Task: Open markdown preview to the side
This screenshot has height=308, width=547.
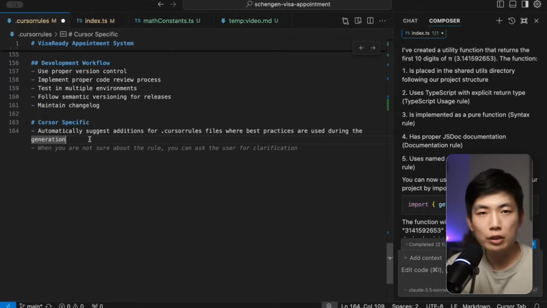Action: [358, 21]
